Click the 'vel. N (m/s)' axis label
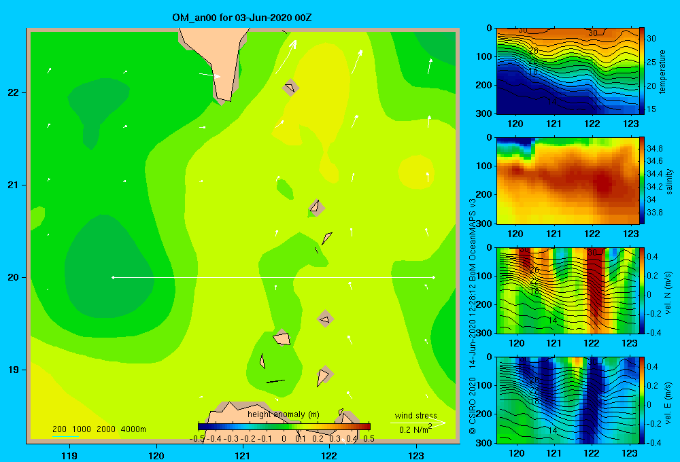The width and height of the screenshot is (680, 462). 668,293
